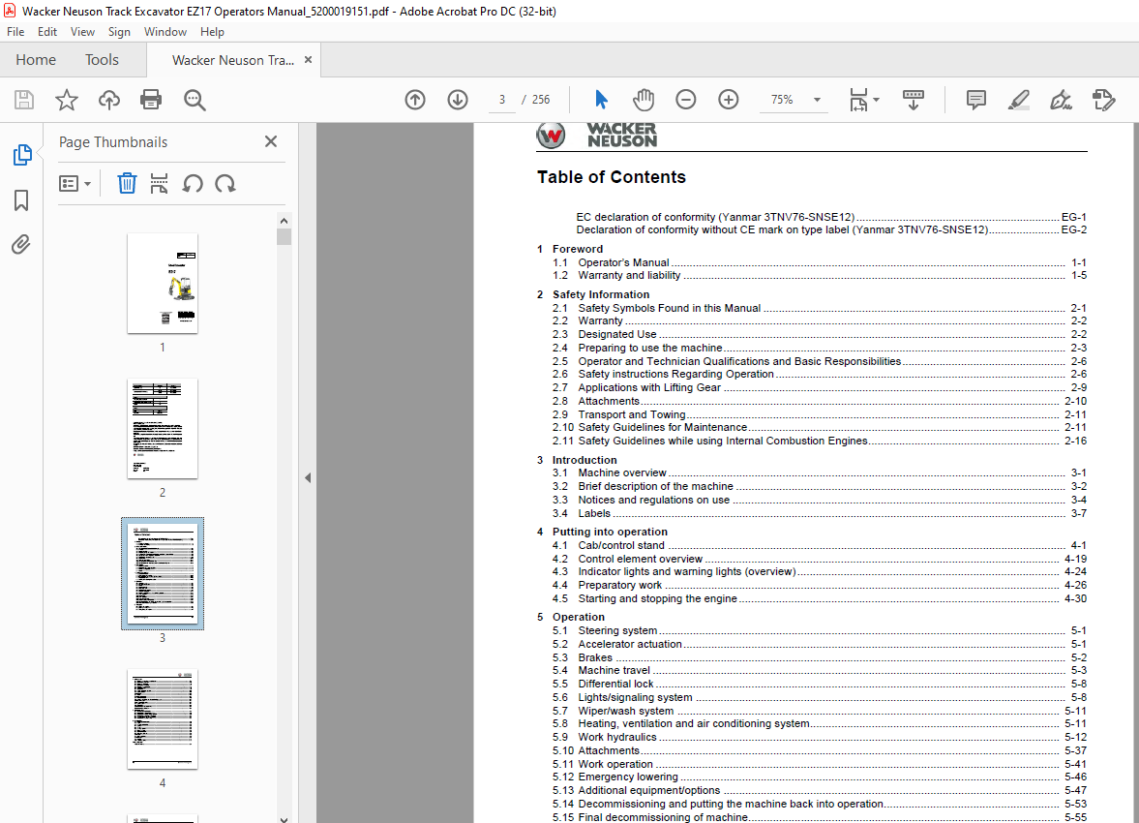Open the Find text magnifier tool
This screenshot has height=823, width=1139.
(x=194, y=100)
